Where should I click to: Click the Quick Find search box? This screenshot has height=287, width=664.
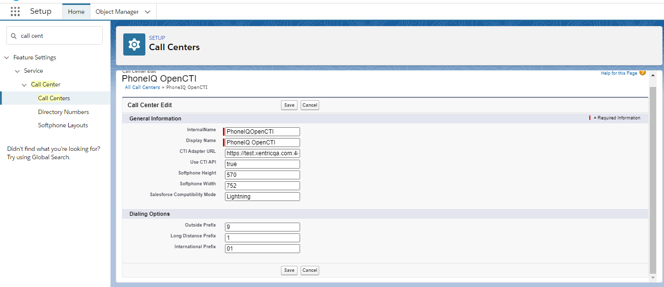pyautogui.click(x=55, y=35)
